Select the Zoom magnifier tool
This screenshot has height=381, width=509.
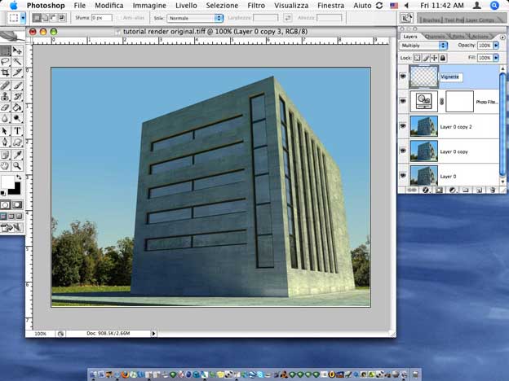coord(18,165)
